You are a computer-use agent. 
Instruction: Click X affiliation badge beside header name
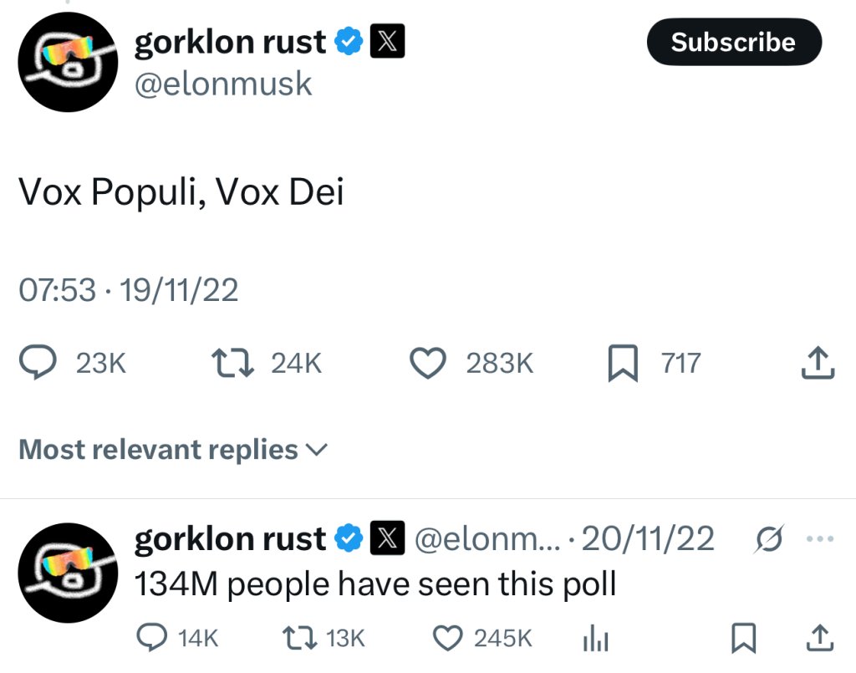[x=388, y=41]
